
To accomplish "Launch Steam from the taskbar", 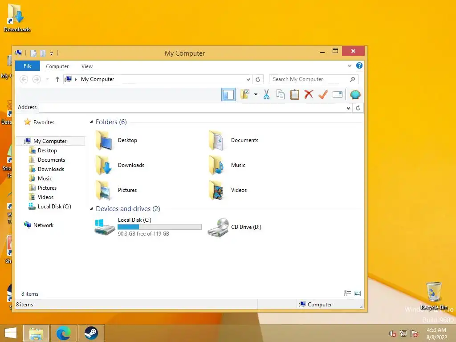I will [x=91, y=333].
